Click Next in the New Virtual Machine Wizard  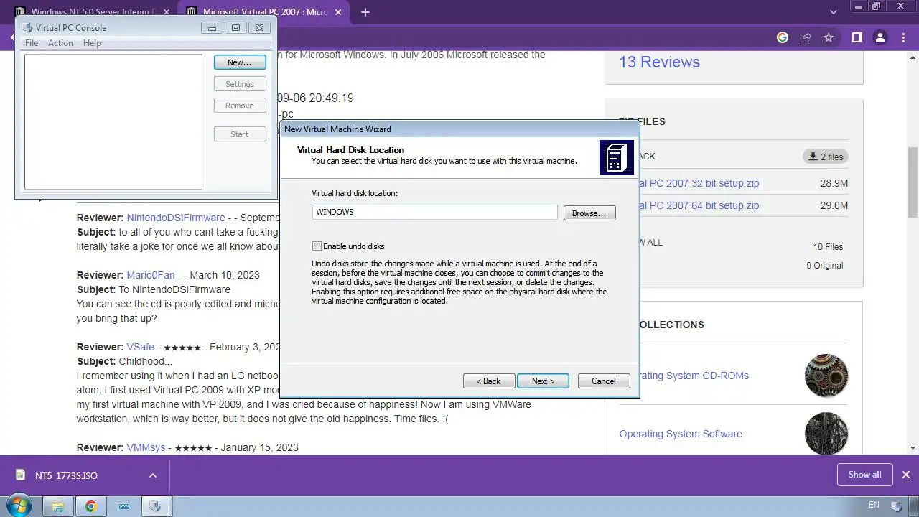(x=543, y=381)
